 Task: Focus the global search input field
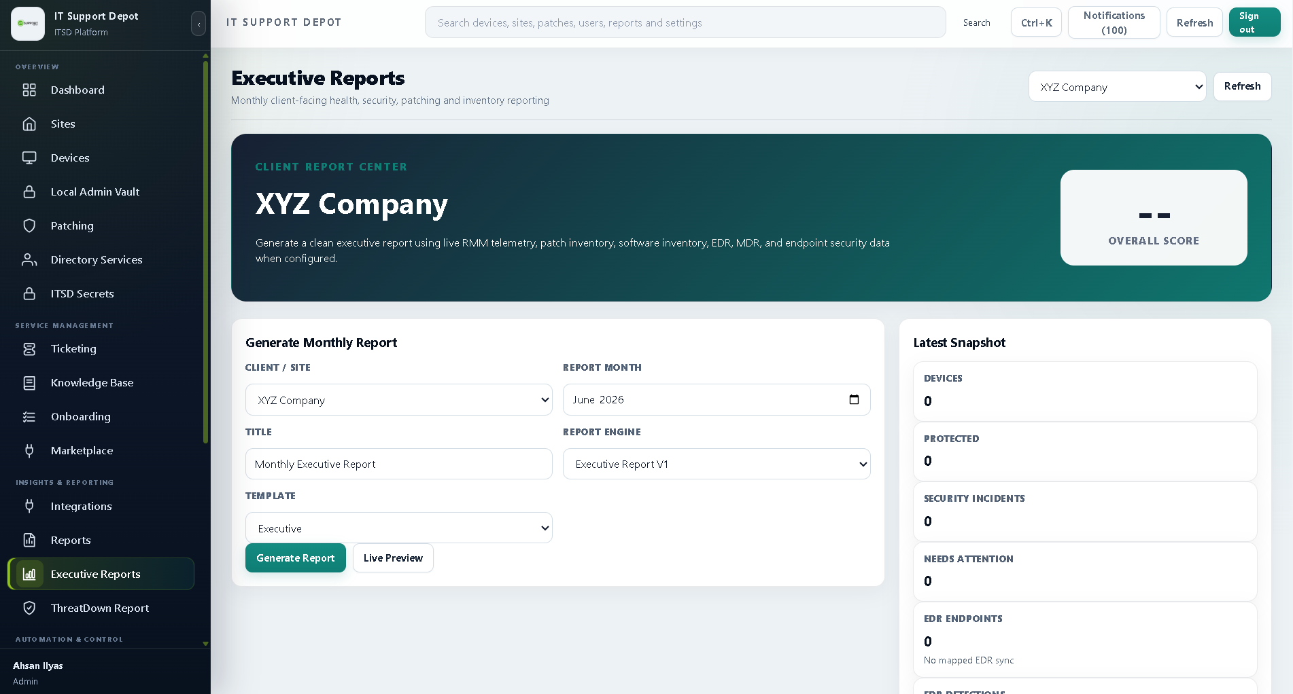(685, 22)
